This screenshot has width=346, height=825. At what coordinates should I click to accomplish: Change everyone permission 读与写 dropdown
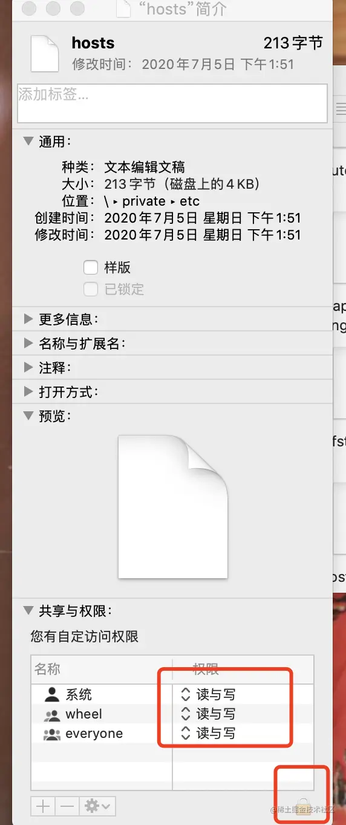pyautogui.click(x=207, y=734)
